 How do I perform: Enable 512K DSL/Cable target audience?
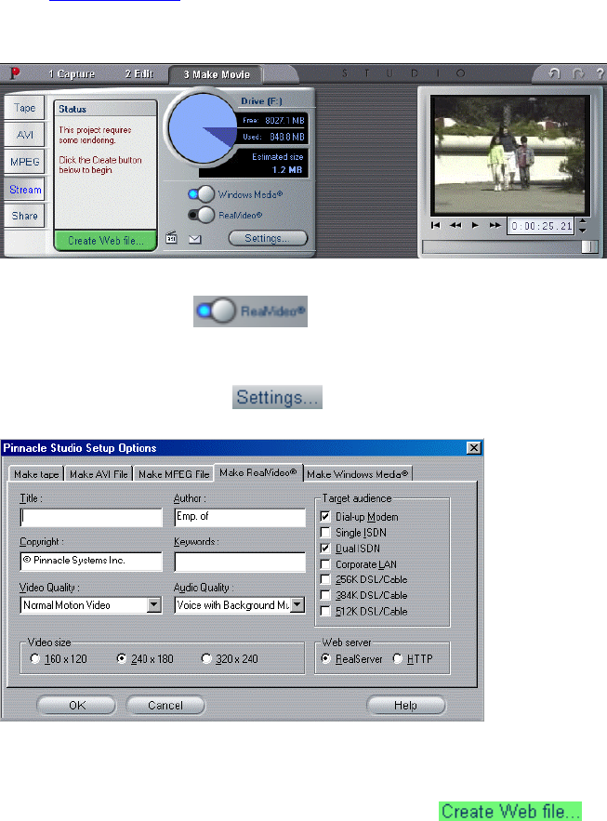point(325,611)
